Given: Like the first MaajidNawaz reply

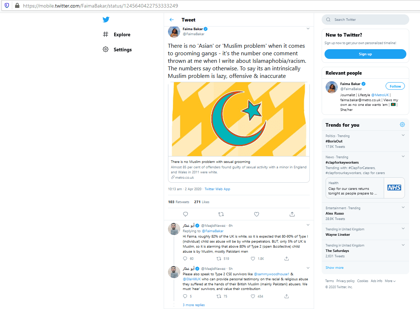Looking at the screenshot, I should [253, 258].
